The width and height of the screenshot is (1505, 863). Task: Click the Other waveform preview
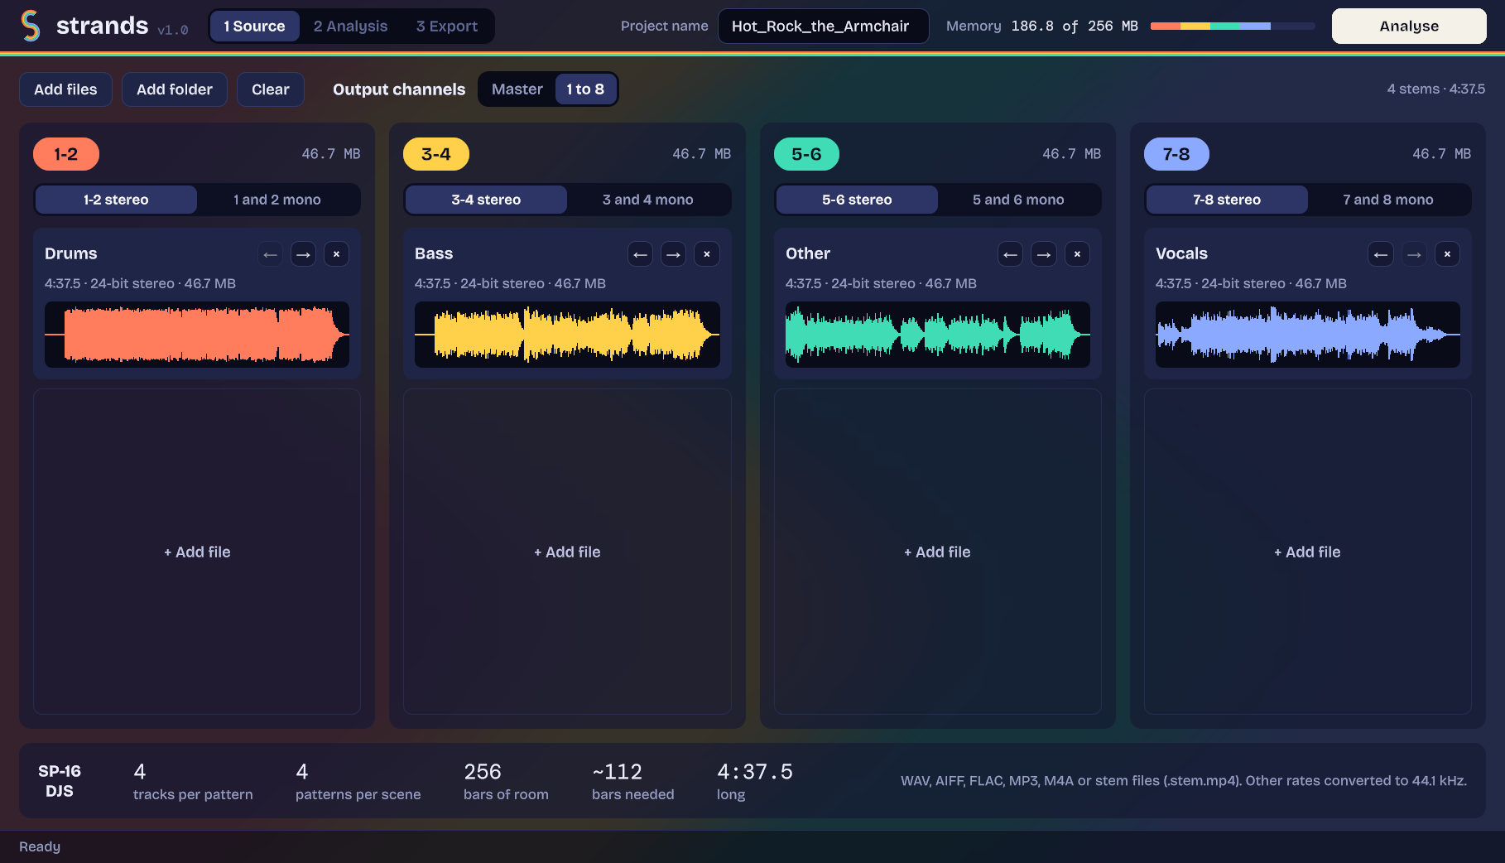tap(937, 335)
